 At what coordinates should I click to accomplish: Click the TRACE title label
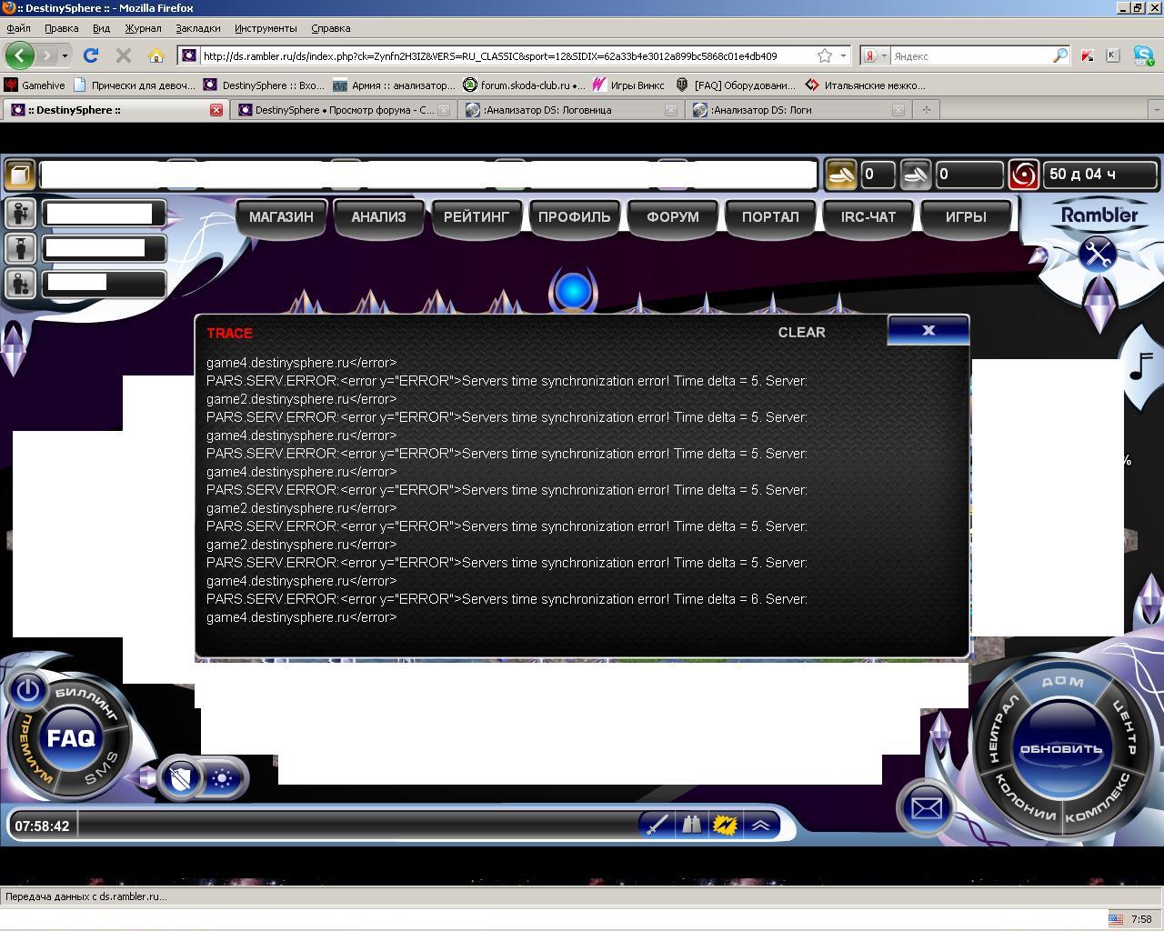[229, 334]
